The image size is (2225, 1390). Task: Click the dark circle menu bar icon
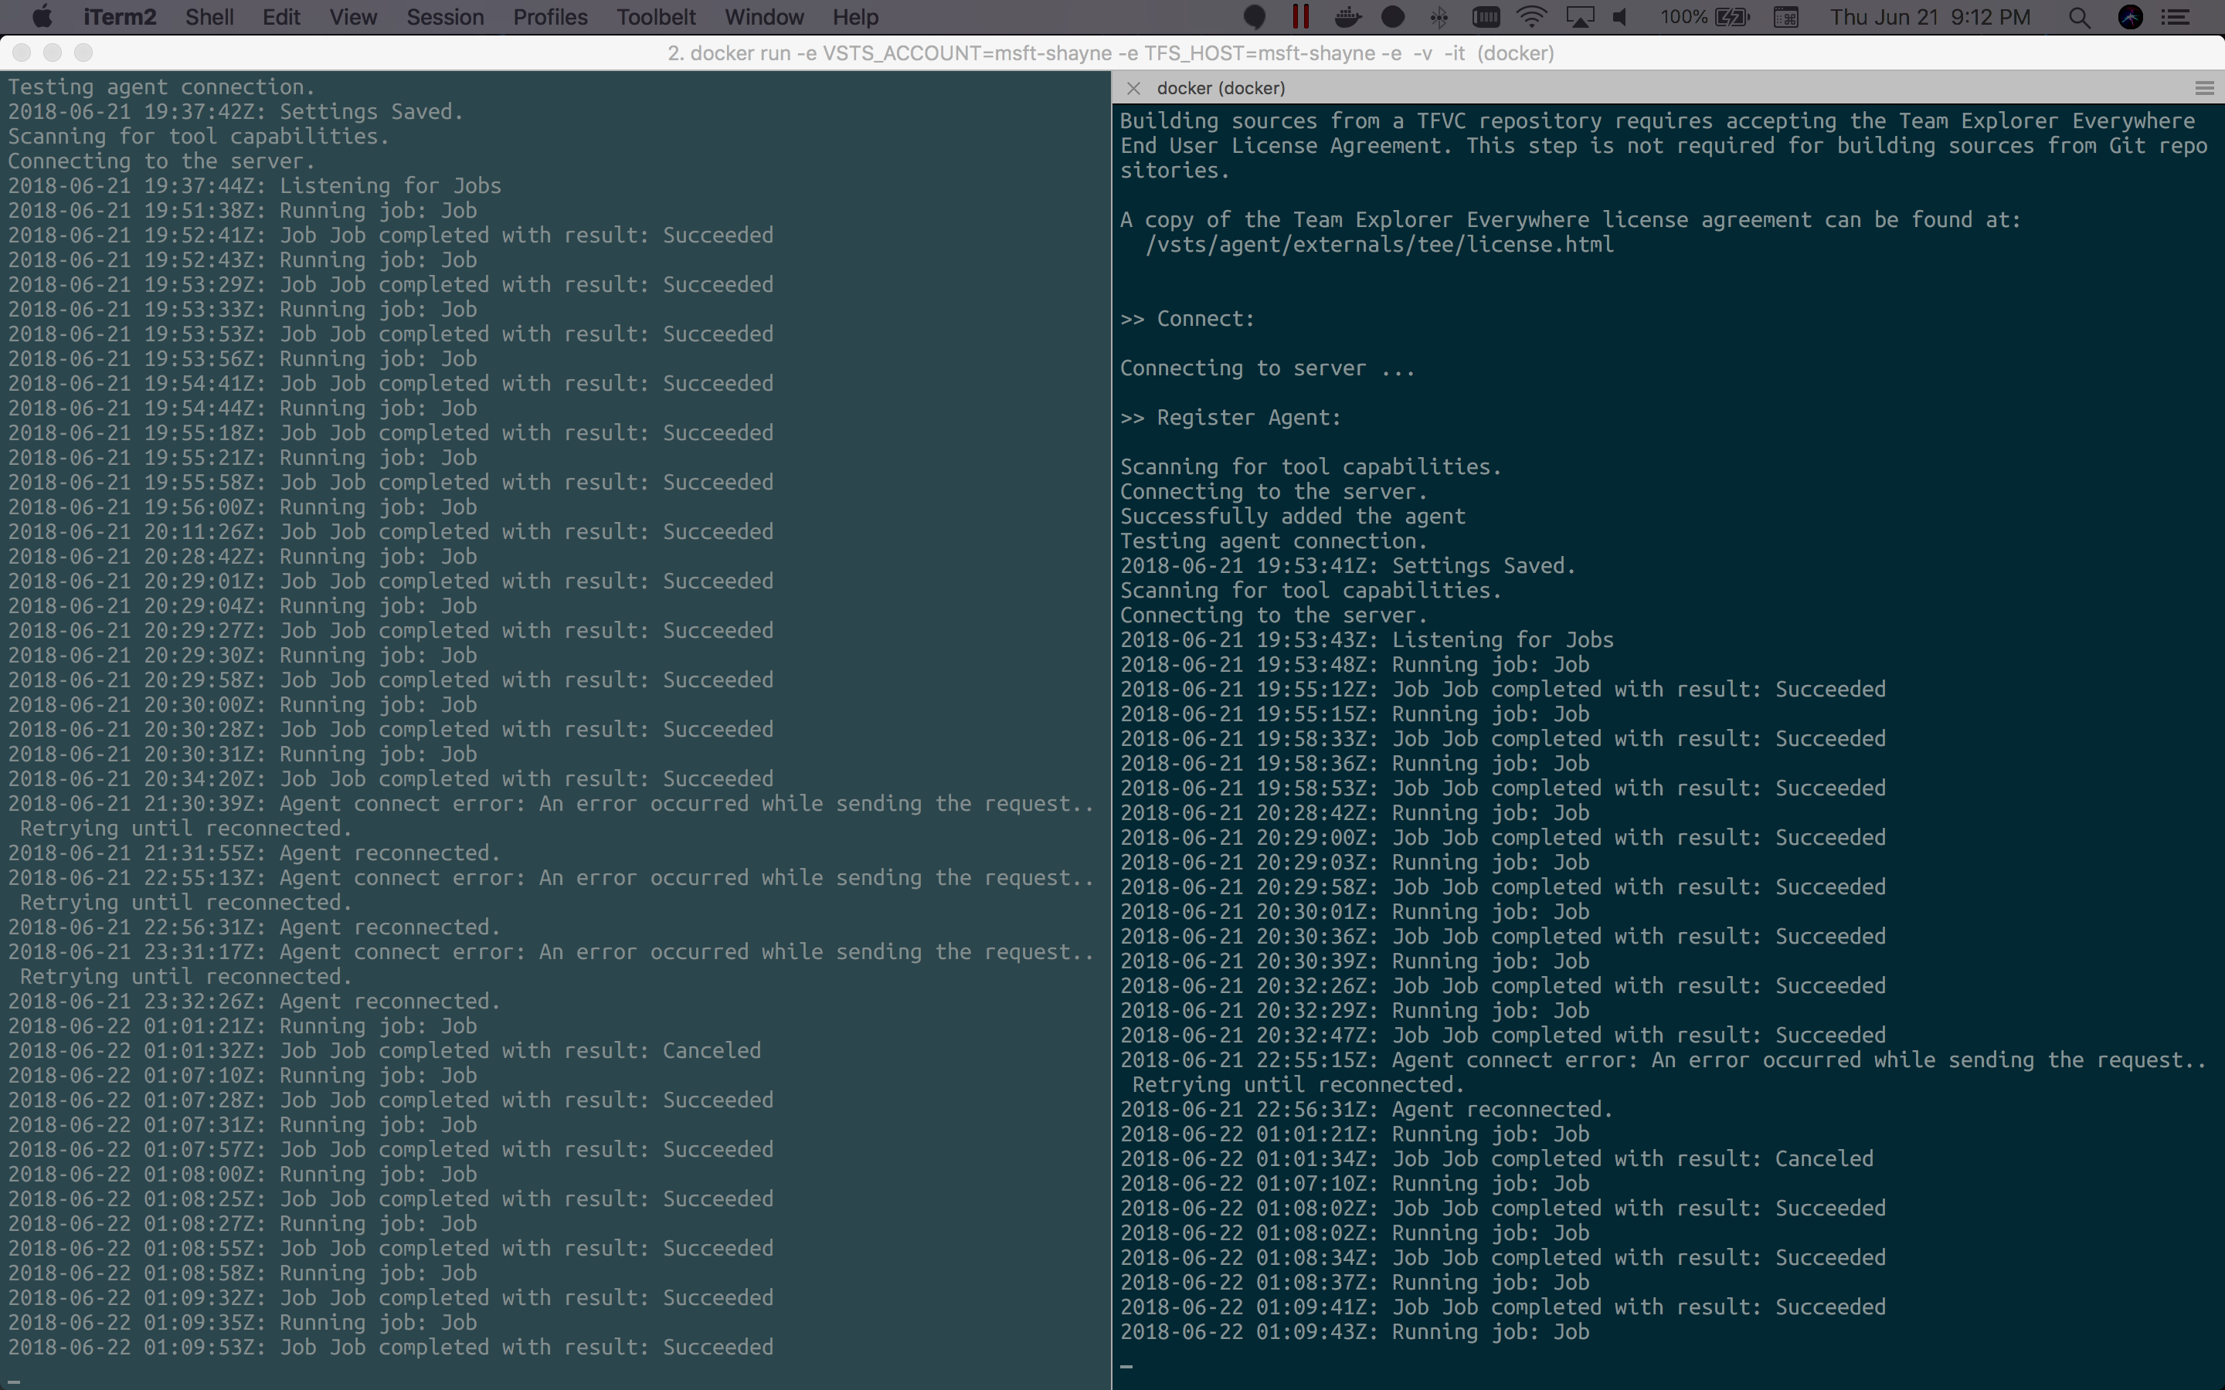(x=1393, y=16)
